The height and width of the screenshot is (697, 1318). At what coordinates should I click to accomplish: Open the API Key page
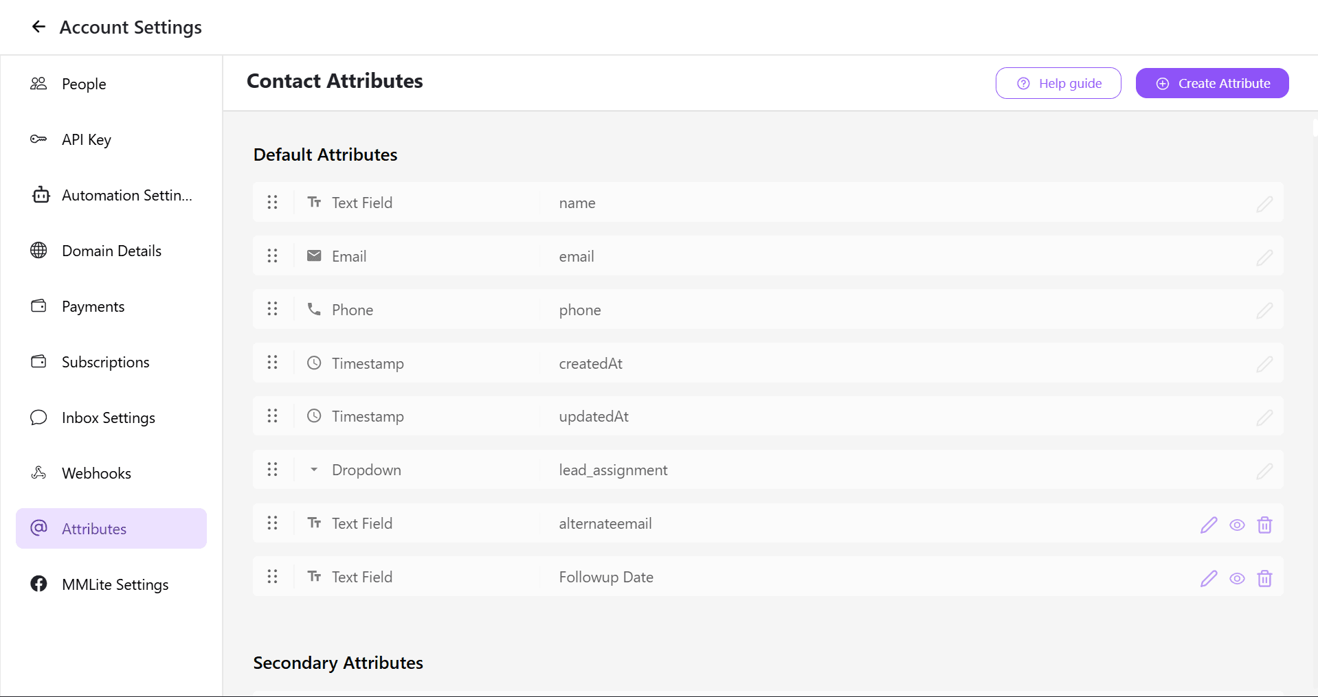pos(86,139)
